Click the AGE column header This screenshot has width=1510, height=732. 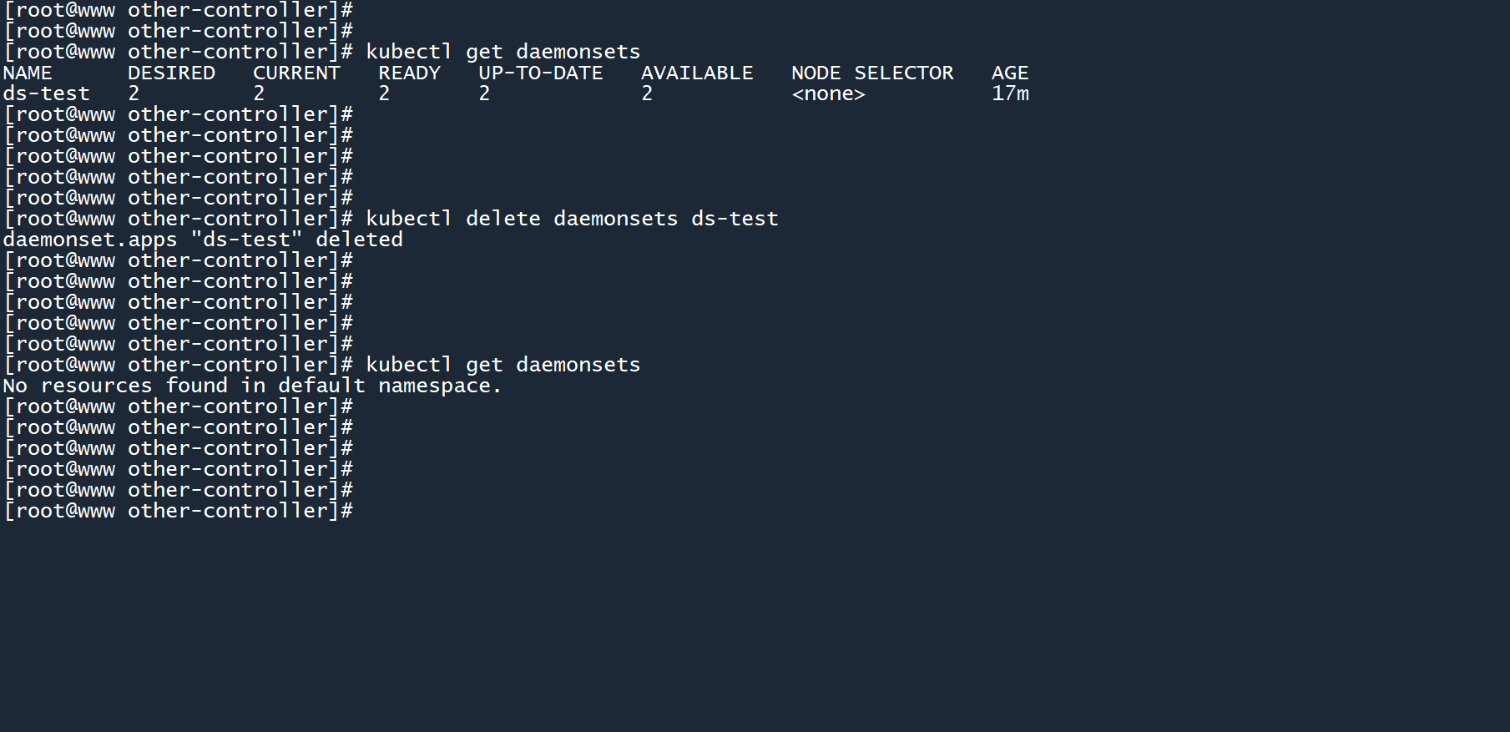click(1010, 73)
